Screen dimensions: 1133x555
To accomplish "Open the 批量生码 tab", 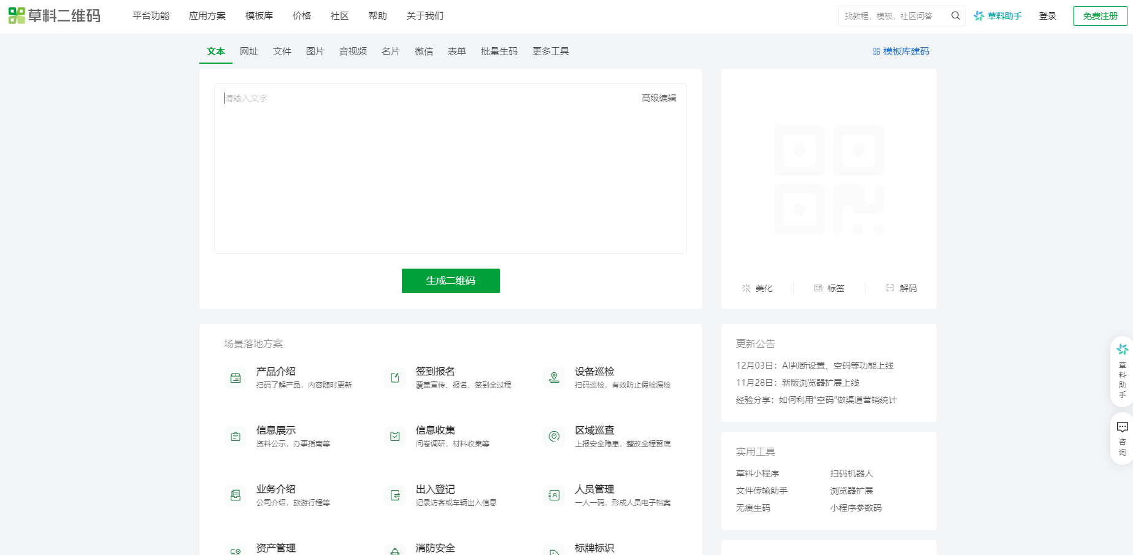I will pos(499,52).
